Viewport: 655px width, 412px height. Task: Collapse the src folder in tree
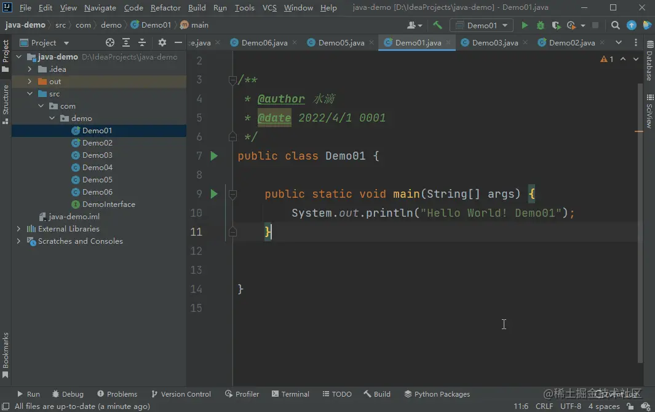30,94
